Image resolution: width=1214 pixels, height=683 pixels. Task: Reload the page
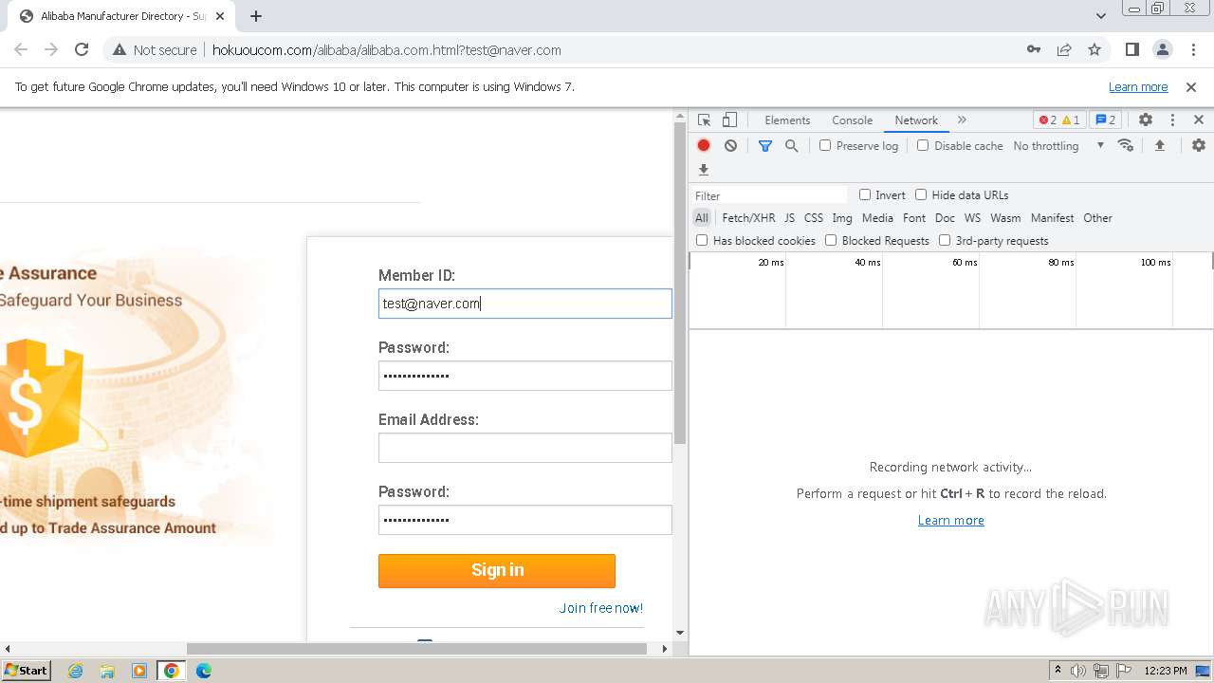pyautogui.click(x=82, y=49)
